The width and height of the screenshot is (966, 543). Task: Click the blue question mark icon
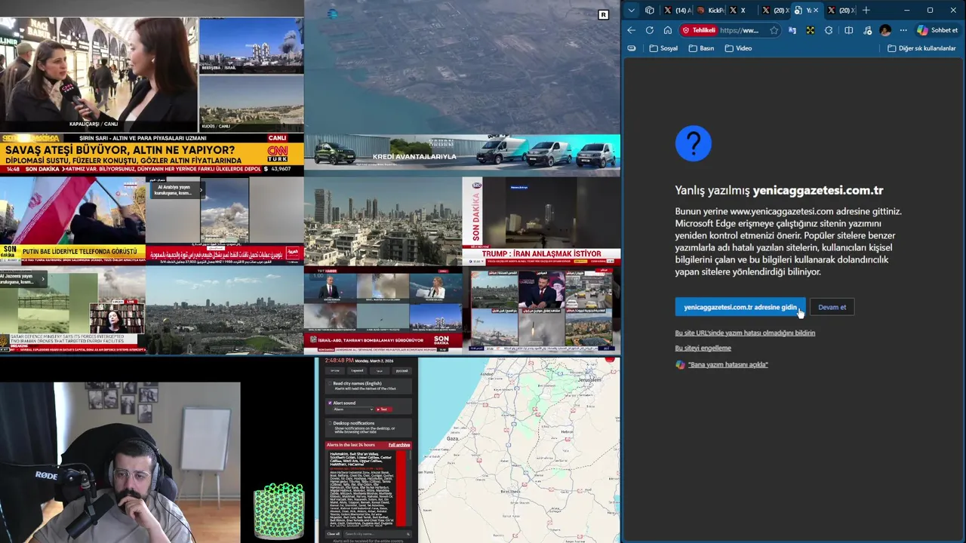pos(693,143)
